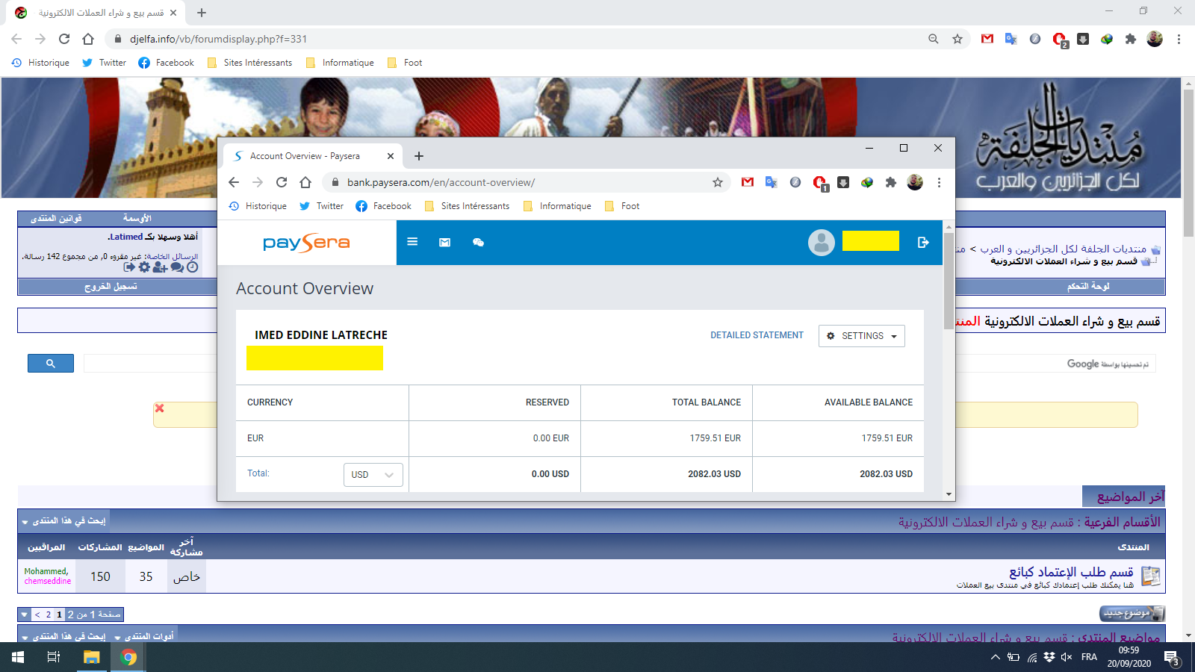Close the yellow forum notice

point(159,408)
